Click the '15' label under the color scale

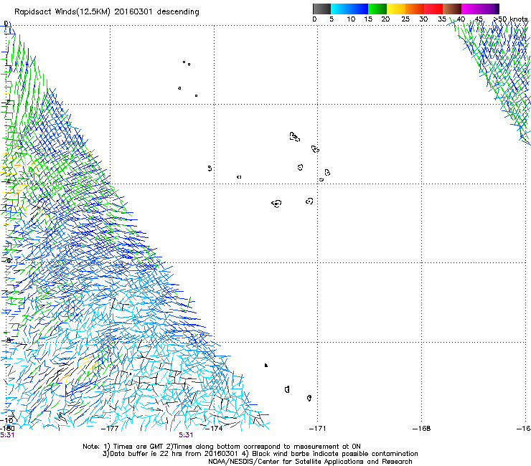pos(368,19)
